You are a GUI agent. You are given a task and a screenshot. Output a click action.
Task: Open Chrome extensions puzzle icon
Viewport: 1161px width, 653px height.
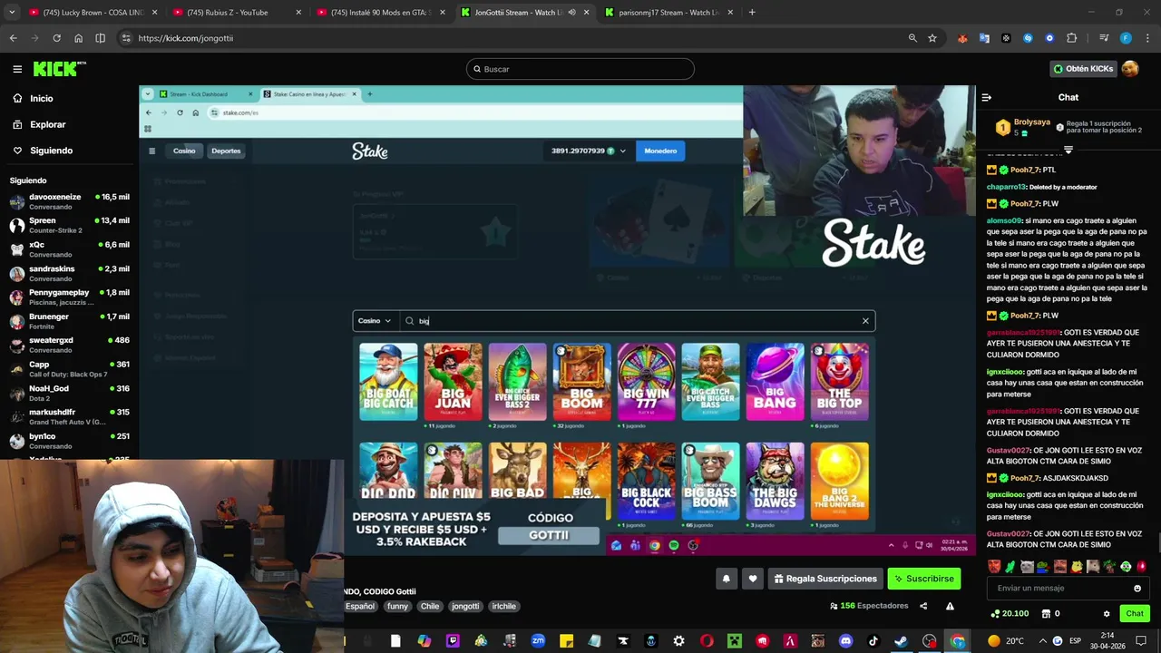[x=1071, y=38]
